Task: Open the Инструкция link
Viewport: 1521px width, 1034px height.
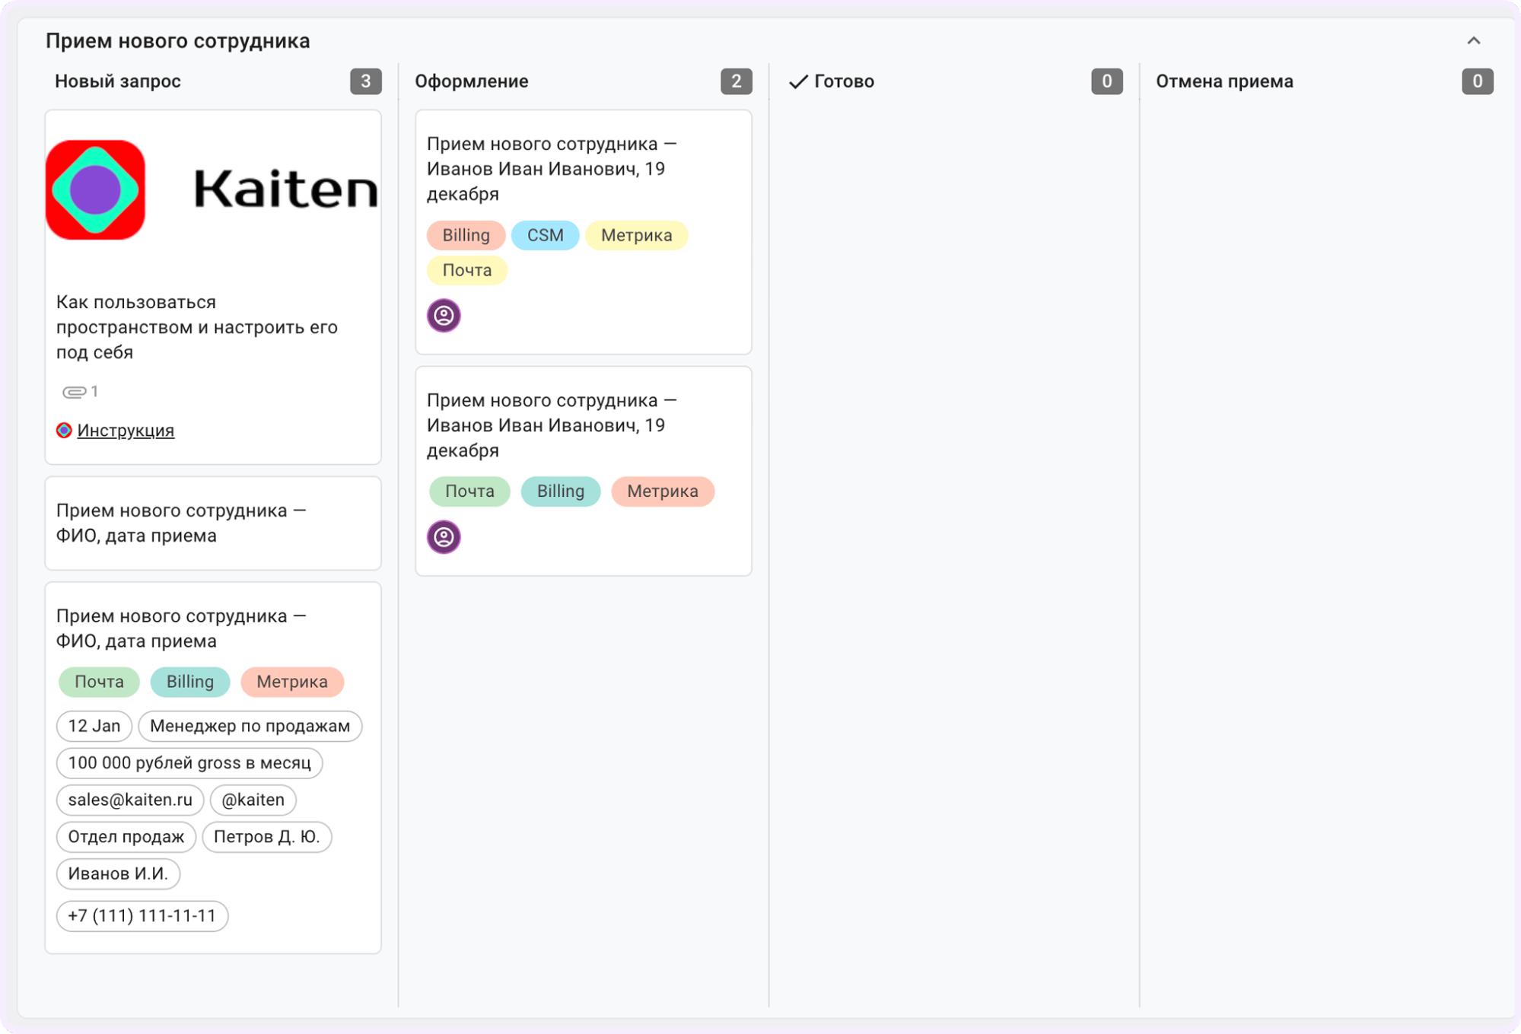Action: tap(126, 431)
